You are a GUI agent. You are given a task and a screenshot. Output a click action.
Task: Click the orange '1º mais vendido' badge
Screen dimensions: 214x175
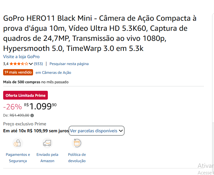coord(18,72)
